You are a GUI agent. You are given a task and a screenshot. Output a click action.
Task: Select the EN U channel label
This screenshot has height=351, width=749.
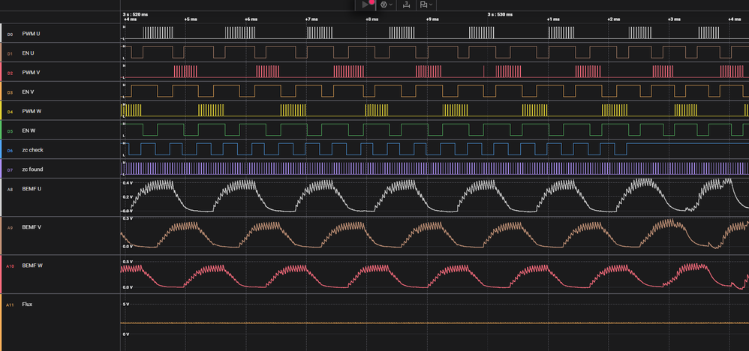tap(29, 53)
